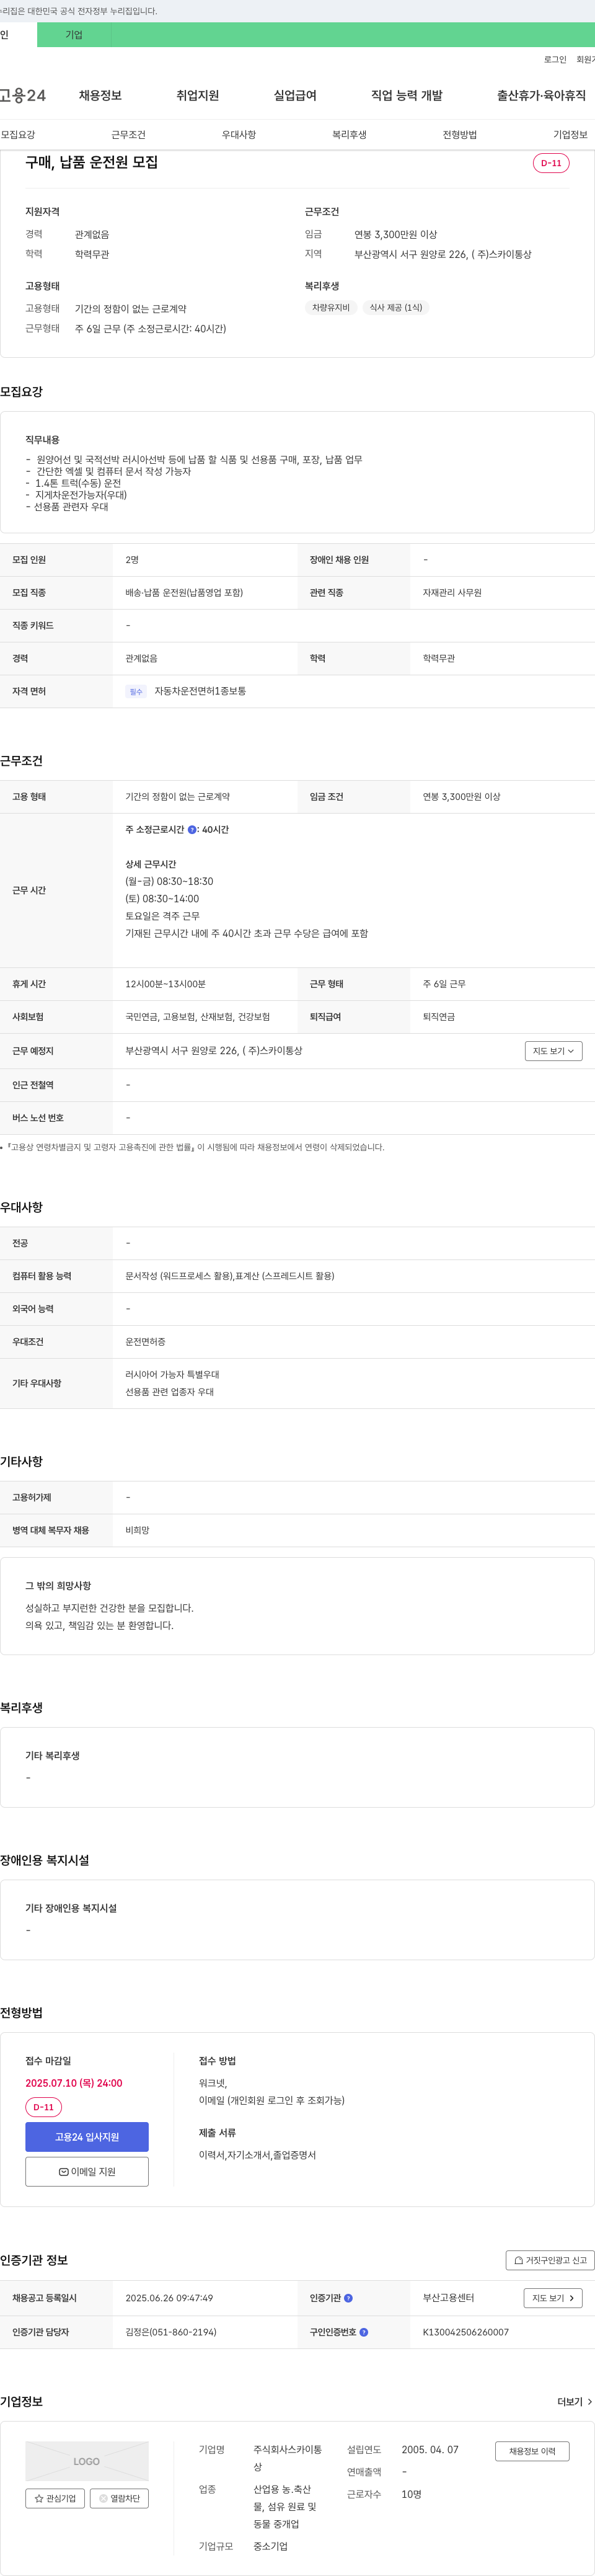Expand 지도 보기 dropdown for 근무 예정지

click(553, 1052)
